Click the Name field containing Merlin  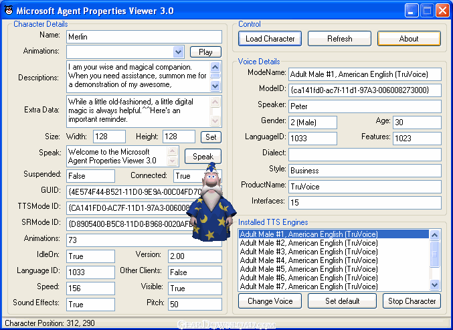point(144,37)
